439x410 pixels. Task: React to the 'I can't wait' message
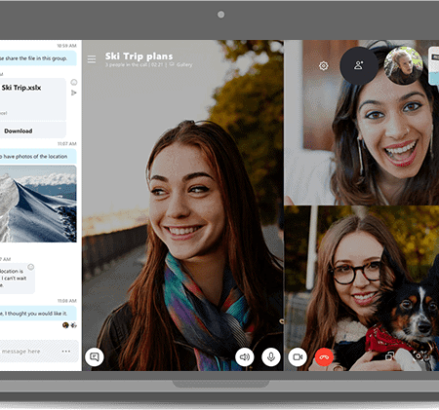[x=31, y=267]
